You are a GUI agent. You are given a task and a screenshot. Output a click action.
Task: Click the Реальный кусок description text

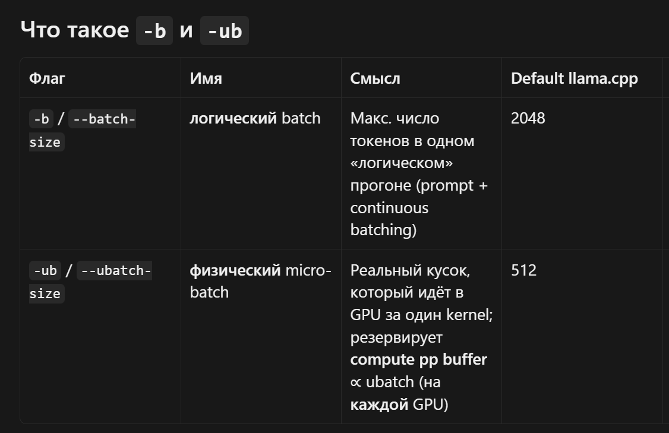tap(410, 270)
